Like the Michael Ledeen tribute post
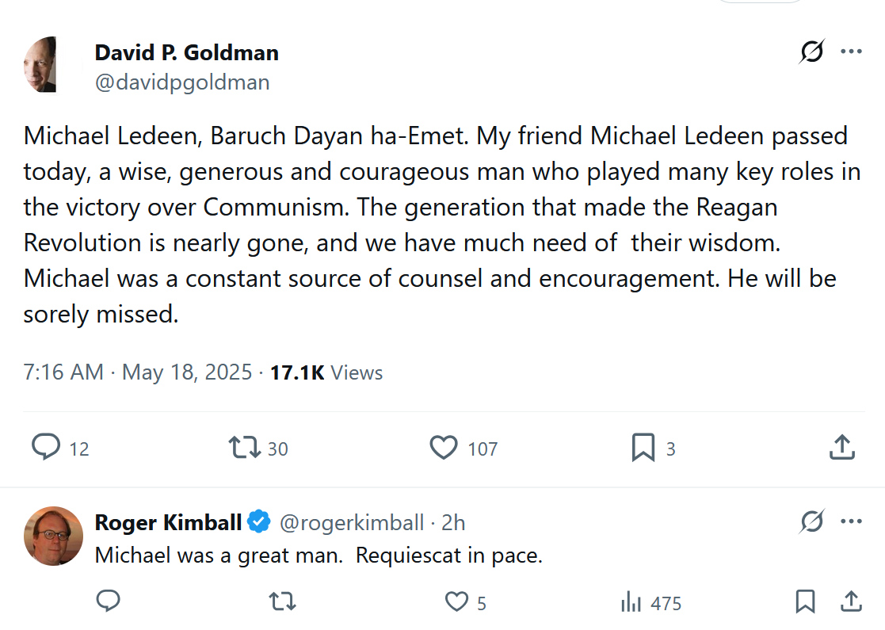885x630 pixels. tap(444, 448)
